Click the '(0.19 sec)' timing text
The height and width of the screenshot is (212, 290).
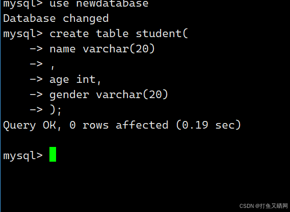(x=208, y=125)
